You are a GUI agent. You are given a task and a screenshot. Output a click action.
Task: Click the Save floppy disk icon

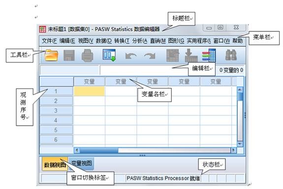(69, 55)
